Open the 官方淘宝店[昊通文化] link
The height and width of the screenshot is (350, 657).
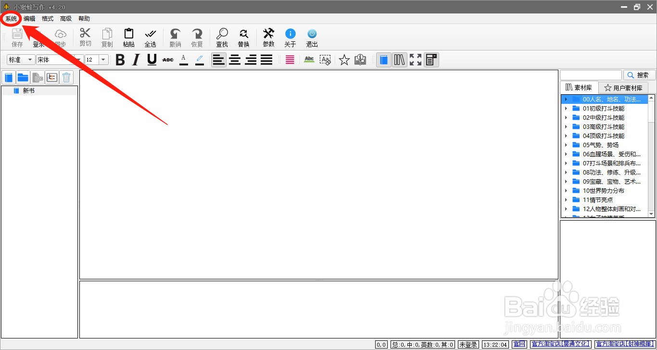[x=561, y=344]
